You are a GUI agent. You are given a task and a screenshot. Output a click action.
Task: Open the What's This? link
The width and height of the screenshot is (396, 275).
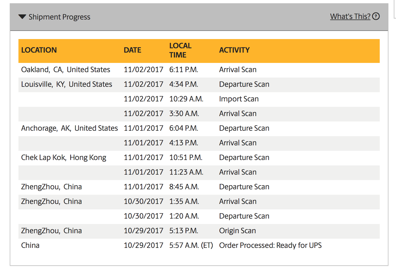pos(350,16)
